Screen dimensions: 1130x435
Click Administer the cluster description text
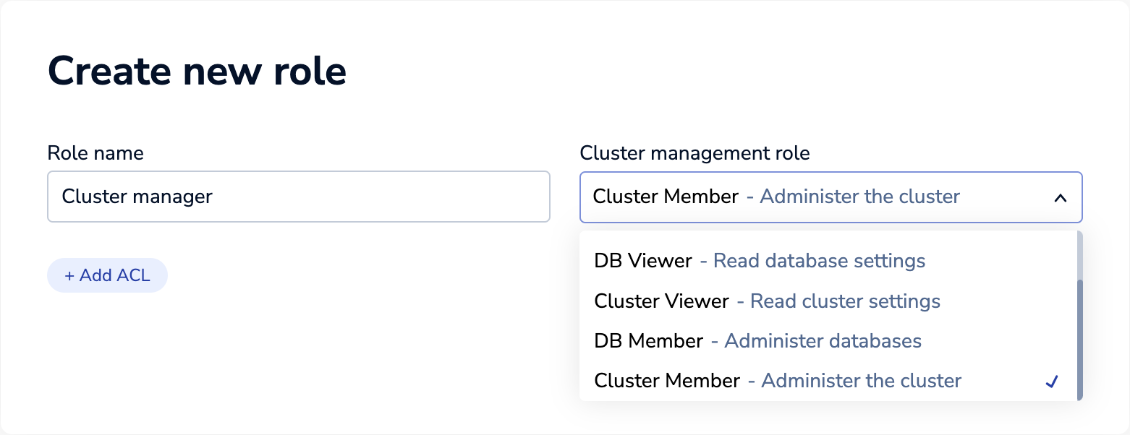pyautogui.click(x=859, y=380)
